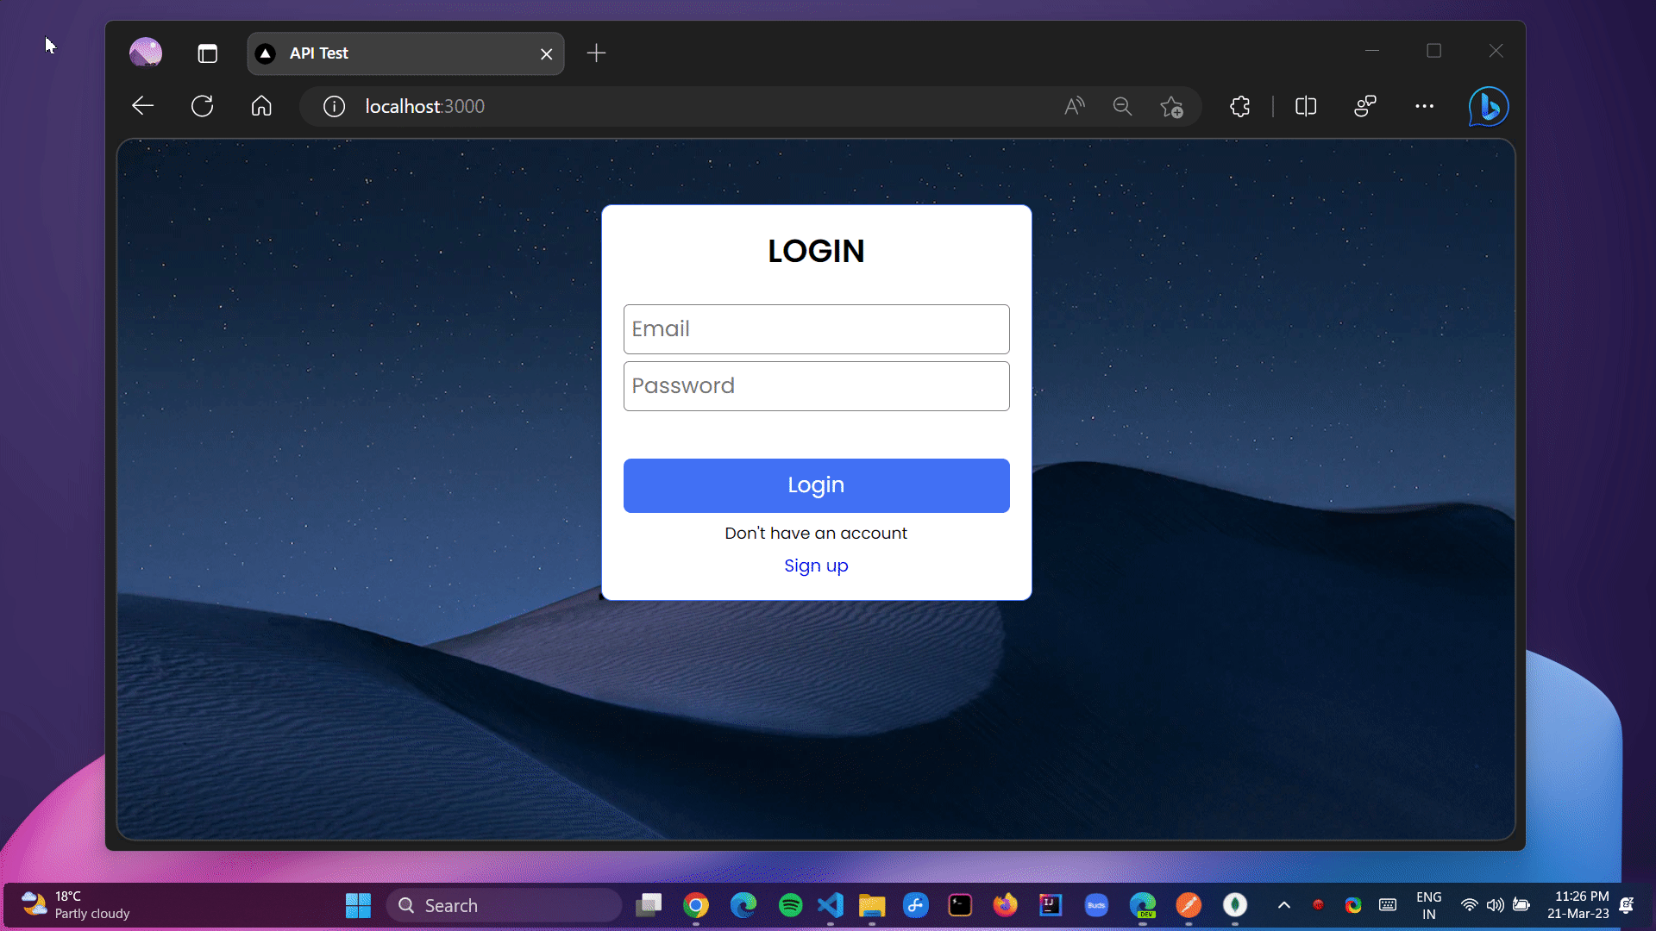Screen dimensions: 1656x931
Task: Open the Buds app from taskbar
Action: pyautogui.click(x=1096, y=905)
